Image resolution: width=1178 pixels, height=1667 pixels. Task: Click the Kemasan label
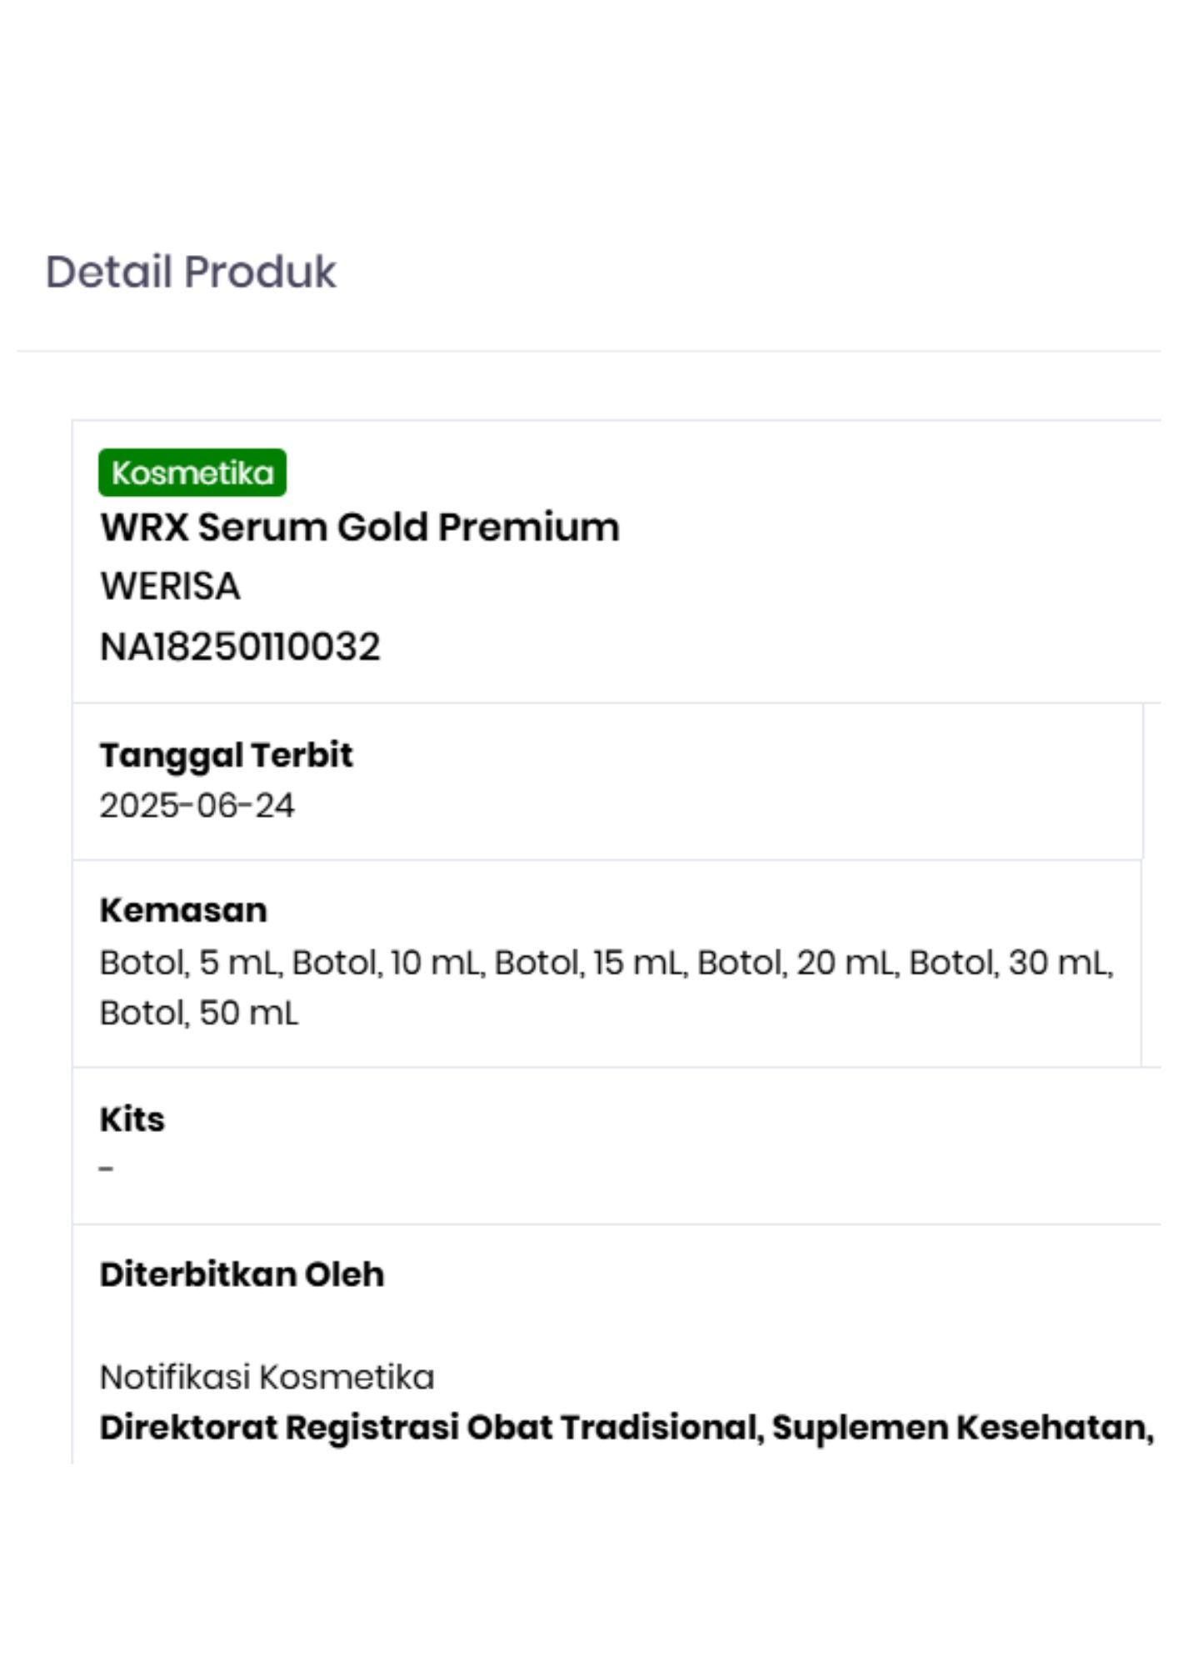(x=183, y=910)
